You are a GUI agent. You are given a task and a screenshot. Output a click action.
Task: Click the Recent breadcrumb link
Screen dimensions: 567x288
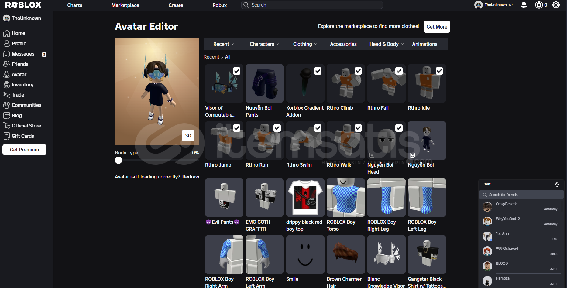[x=211, y=57]
